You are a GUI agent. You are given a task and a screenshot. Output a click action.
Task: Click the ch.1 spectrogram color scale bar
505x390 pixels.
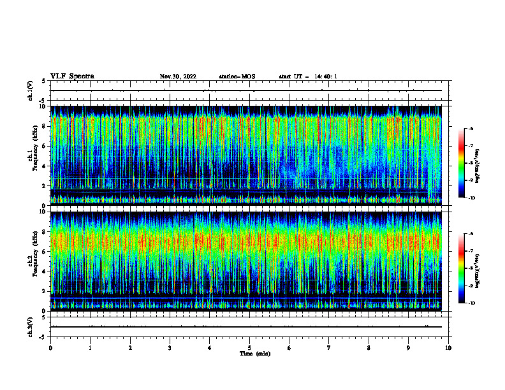click(461, 163)
